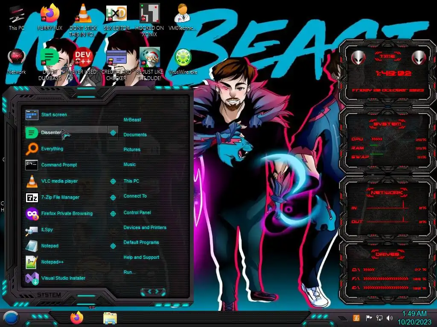Click the left arrow at start menu bottom
Viewport: 437px width, 327px height.
tap(149, 292)
